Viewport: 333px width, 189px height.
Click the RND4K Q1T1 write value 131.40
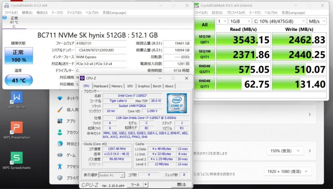pos(299,84)
